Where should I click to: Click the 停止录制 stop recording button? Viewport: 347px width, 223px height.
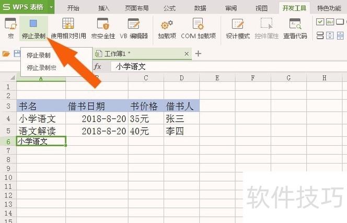pyautogui.click(x=33, y=28)
